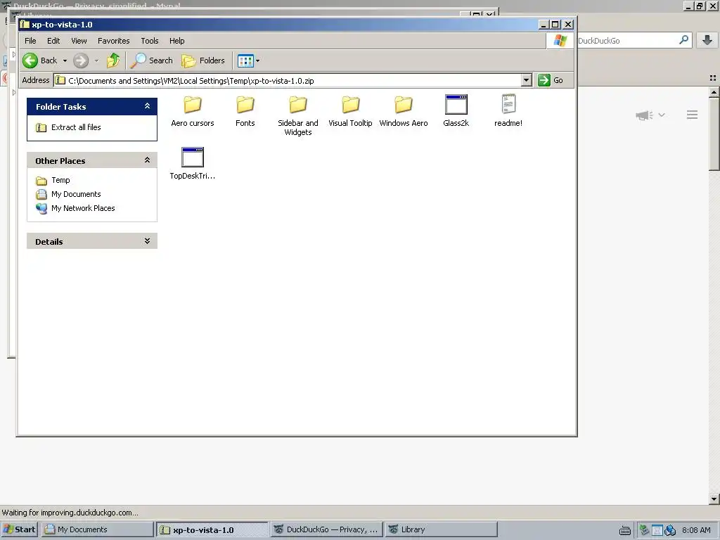Click the Start button

point(19,529)
